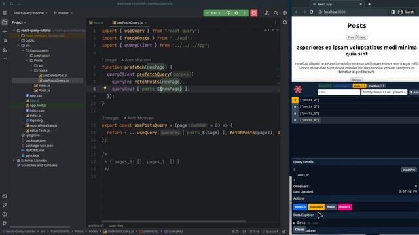This screenshot has width=419, height=235.
Task: Click the Prev pagination button
Action: pos(351,37)
